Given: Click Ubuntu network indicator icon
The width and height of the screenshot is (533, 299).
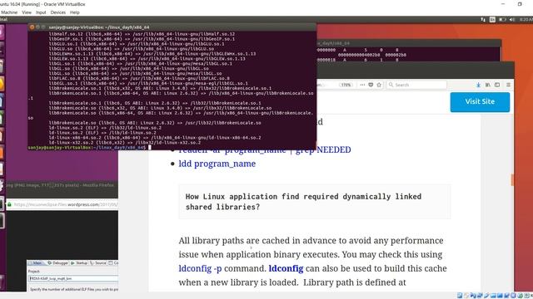Looking at the screenshot, I should click(483, 20).
